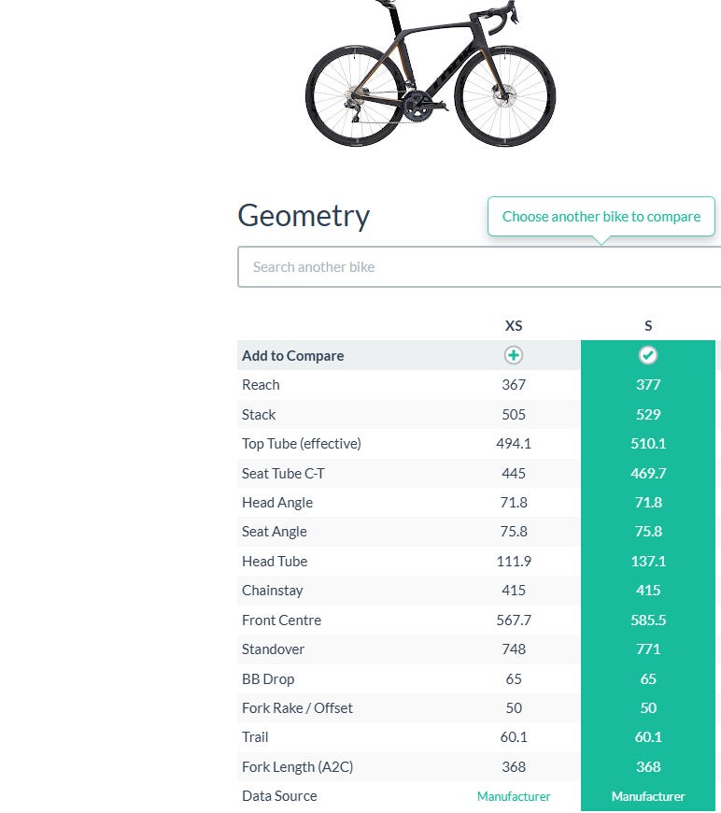Click the Standover row label
Viewport: 721px width, 813px height.
click(x=273, y=649)
